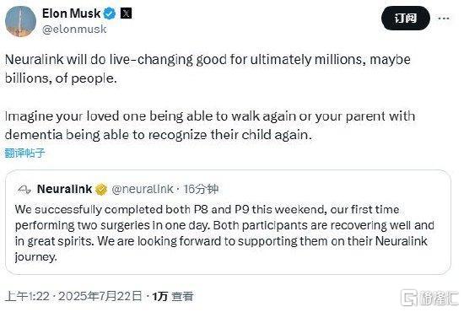464x312 pixels.
Task: Open the Elon Musk display name
Action: point(72,13)
